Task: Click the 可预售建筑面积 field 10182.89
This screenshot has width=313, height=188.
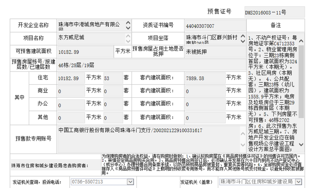Action: [x=85, y=52]
